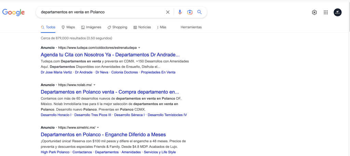Open Desarrollo Séneca I sitelink

(x=130, y=115)
